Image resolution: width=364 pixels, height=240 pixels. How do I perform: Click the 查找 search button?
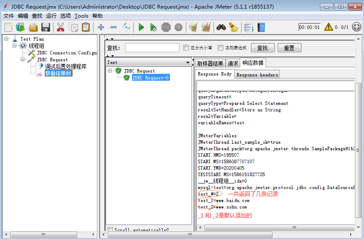tap(263, 48)
